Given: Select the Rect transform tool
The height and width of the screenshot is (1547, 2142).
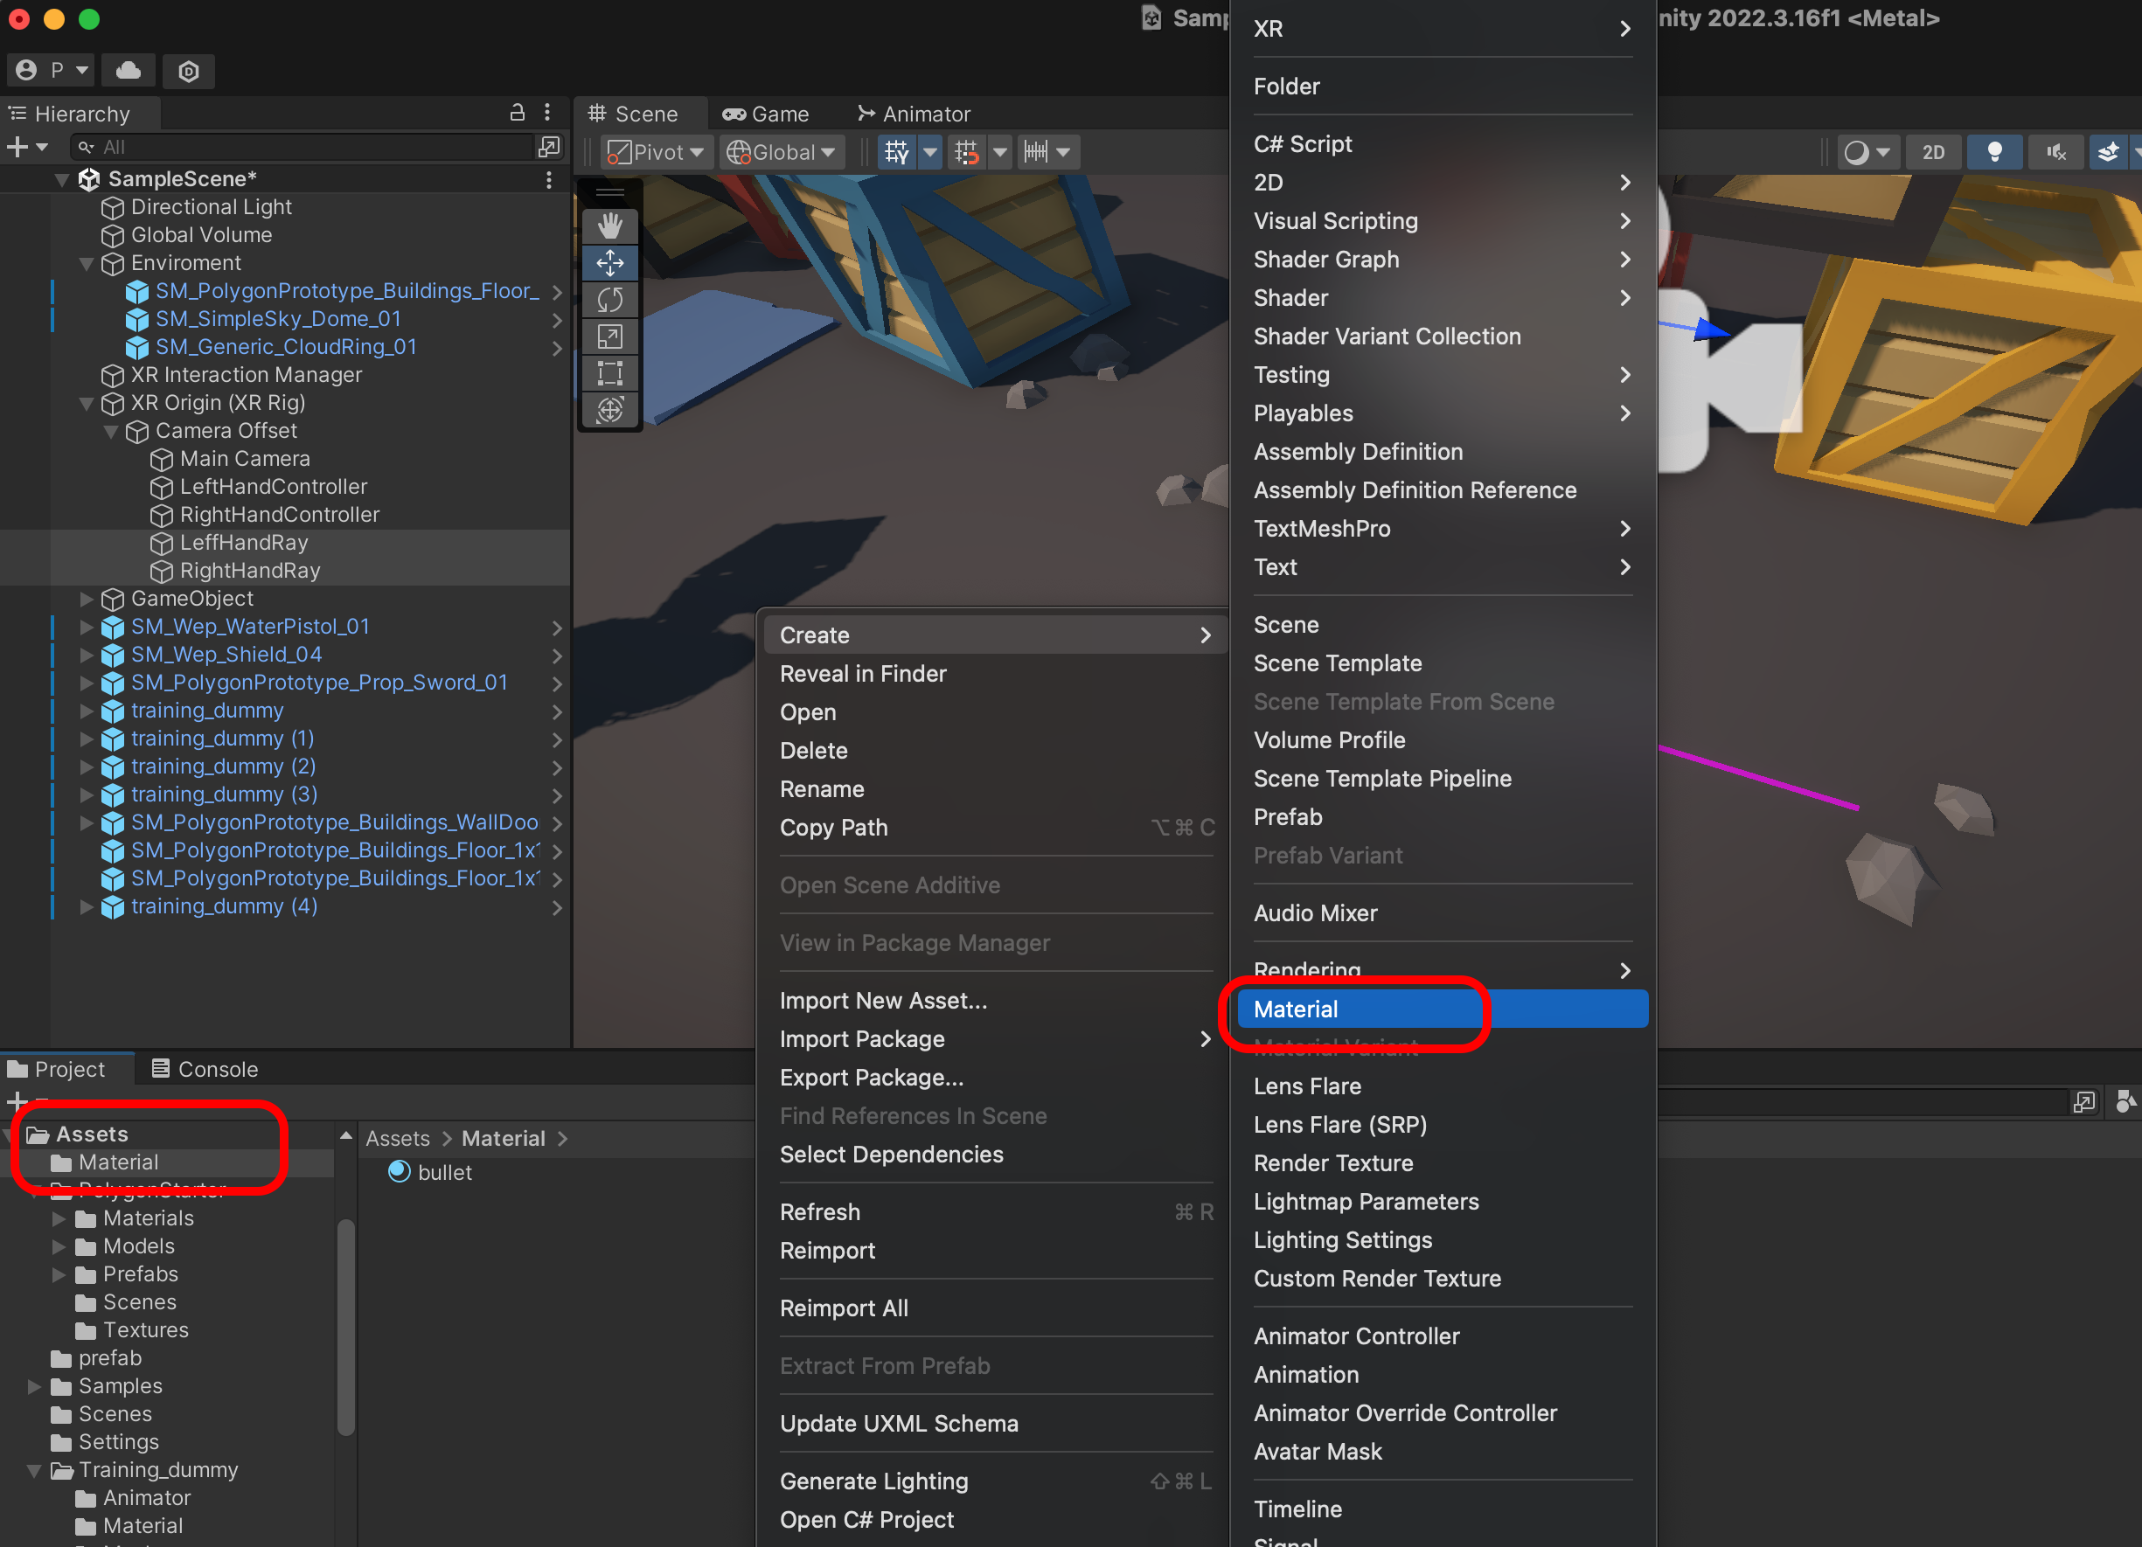Looking at the screenshot, I should click(x=610, y=373).
